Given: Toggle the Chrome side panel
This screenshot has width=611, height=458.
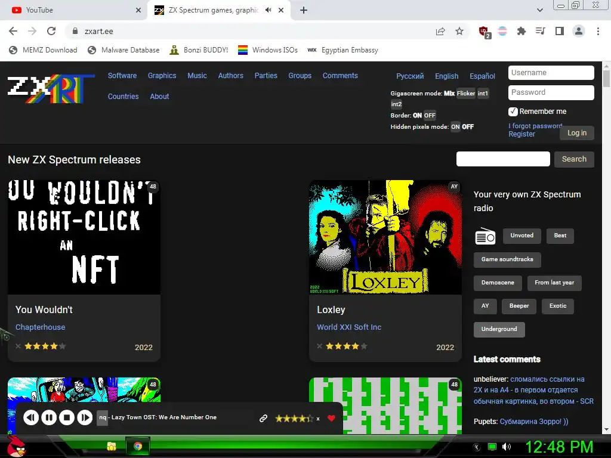Looking at the screenshot, I should click(x=560, y=31).
